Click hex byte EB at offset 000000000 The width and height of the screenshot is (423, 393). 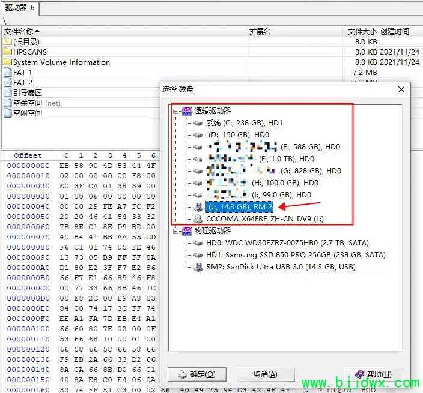[64, 166]
